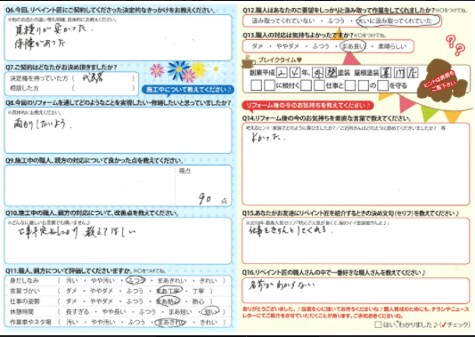Select ダメ in Q13
The width and height of the screenshot is (475, 337).
click(258, 46)
